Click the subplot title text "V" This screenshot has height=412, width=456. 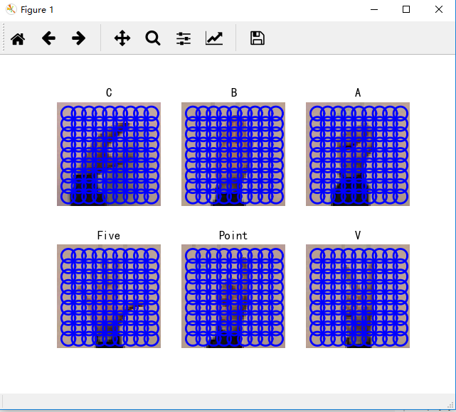pos(358,235)
